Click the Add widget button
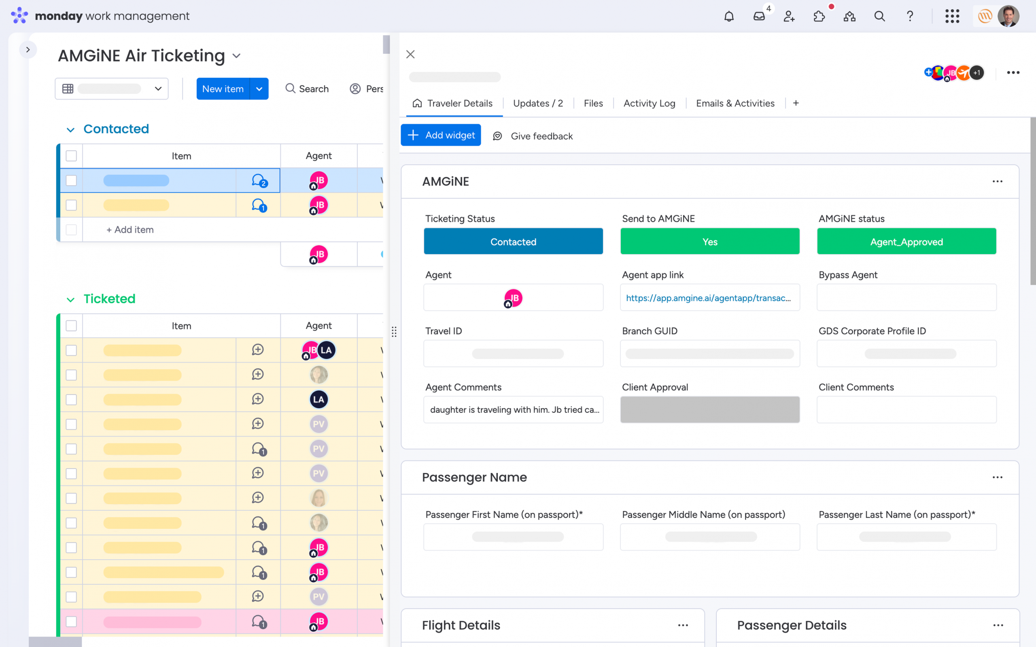 point(441,135)
